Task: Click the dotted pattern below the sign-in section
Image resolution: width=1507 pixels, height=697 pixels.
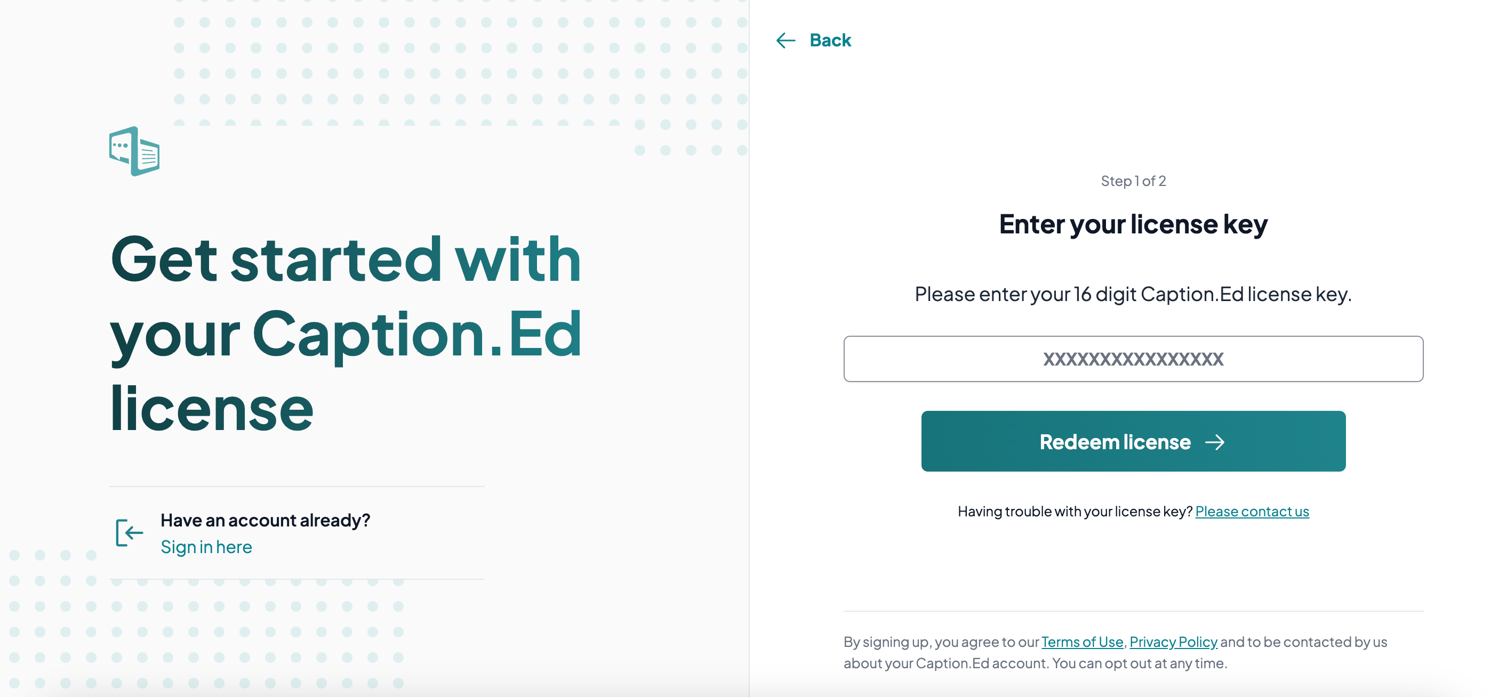Action: (x=205, y=620)
